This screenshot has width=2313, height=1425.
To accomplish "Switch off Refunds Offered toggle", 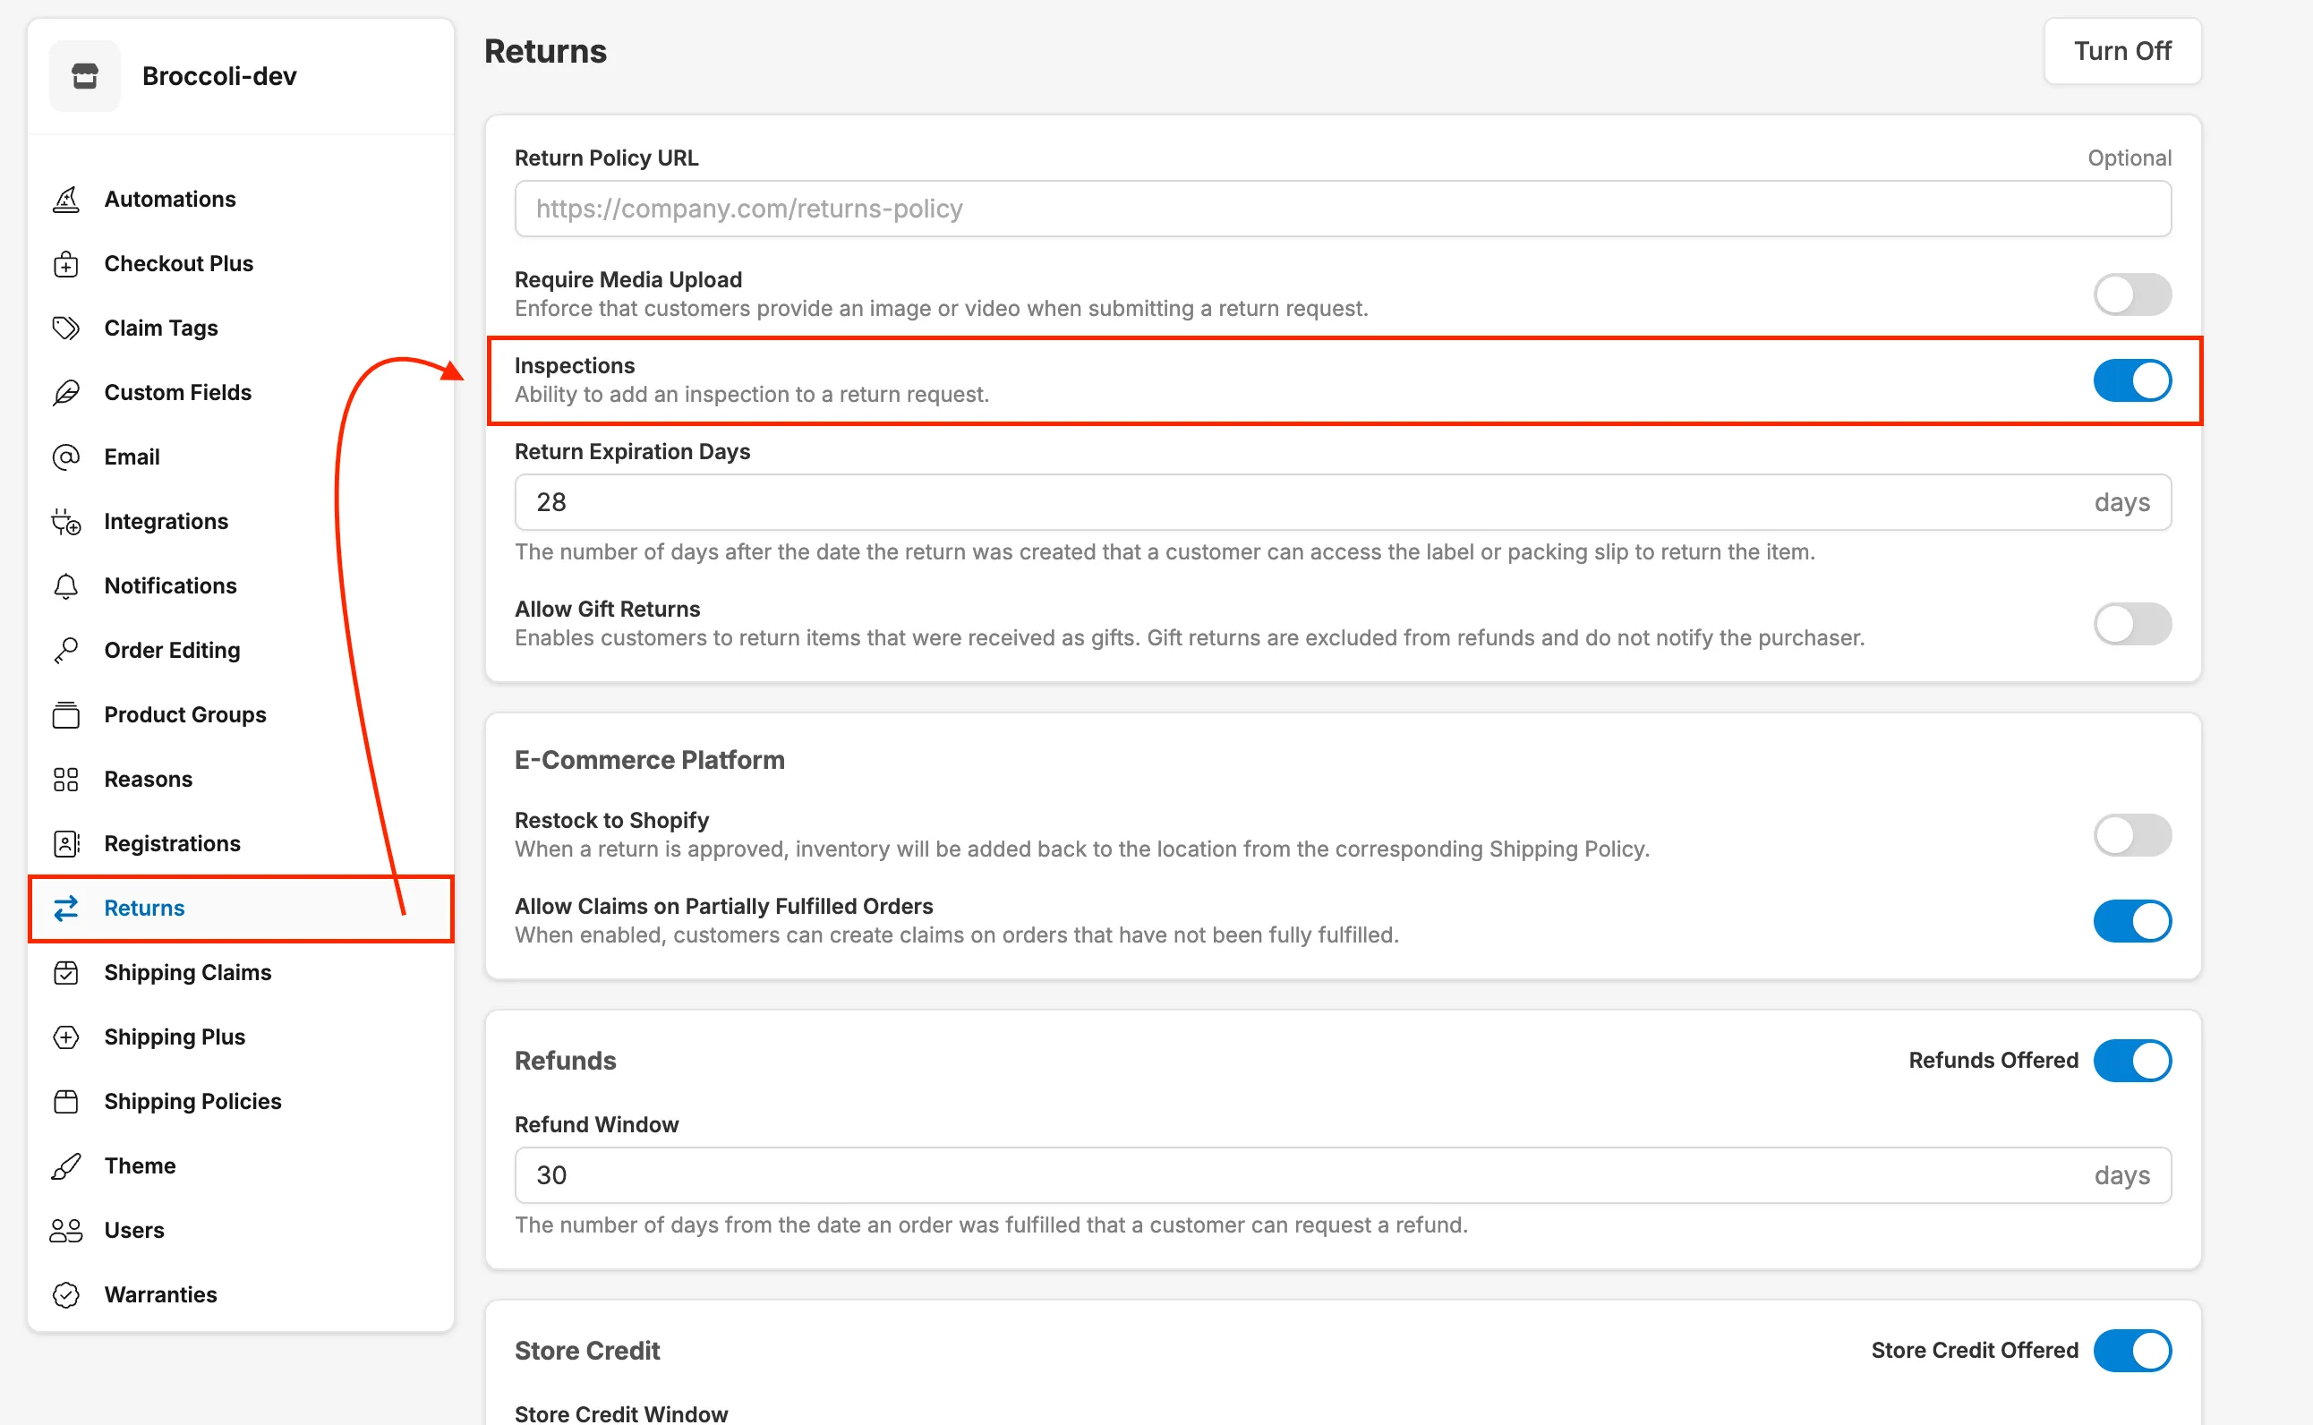I will tap(2131, 1061).
